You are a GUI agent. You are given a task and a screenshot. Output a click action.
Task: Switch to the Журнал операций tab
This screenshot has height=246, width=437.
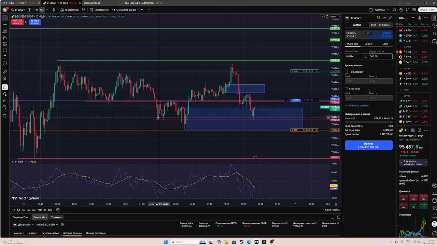tap(95, 233)
